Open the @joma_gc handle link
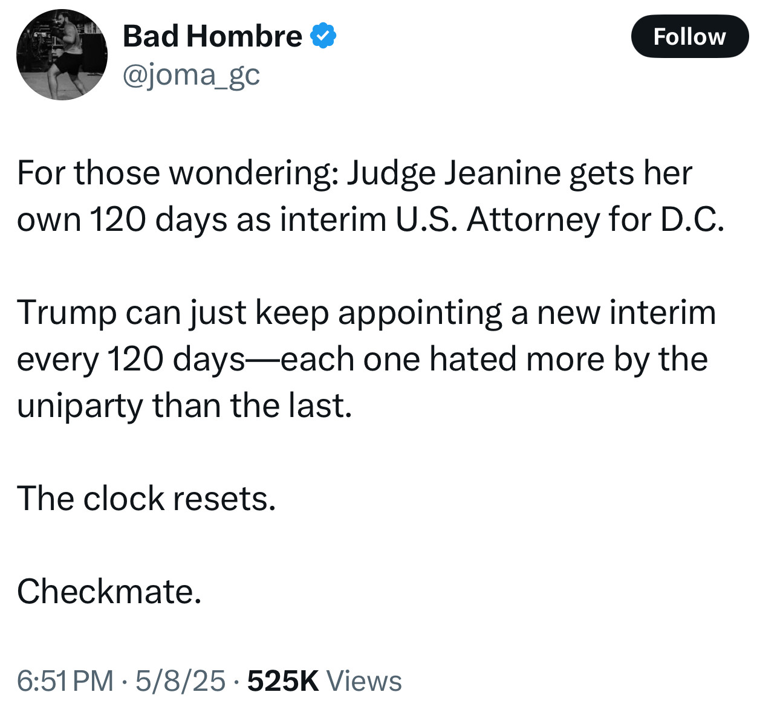Viewport: 780px width, 718px height. tap(191, 76)
